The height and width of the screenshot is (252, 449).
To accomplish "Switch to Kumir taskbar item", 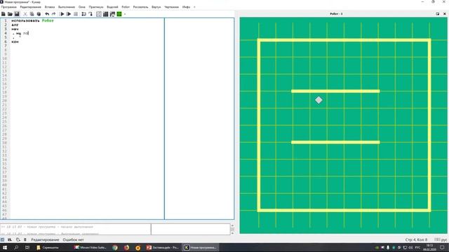I will 201,247.
